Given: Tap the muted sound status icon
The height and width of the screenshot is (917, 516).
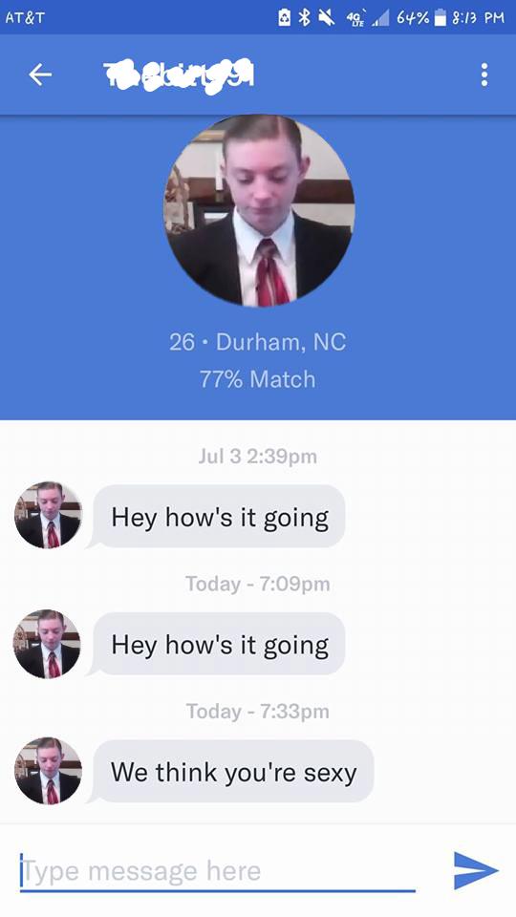Looking at the screenshot, I should click(326, 17).
